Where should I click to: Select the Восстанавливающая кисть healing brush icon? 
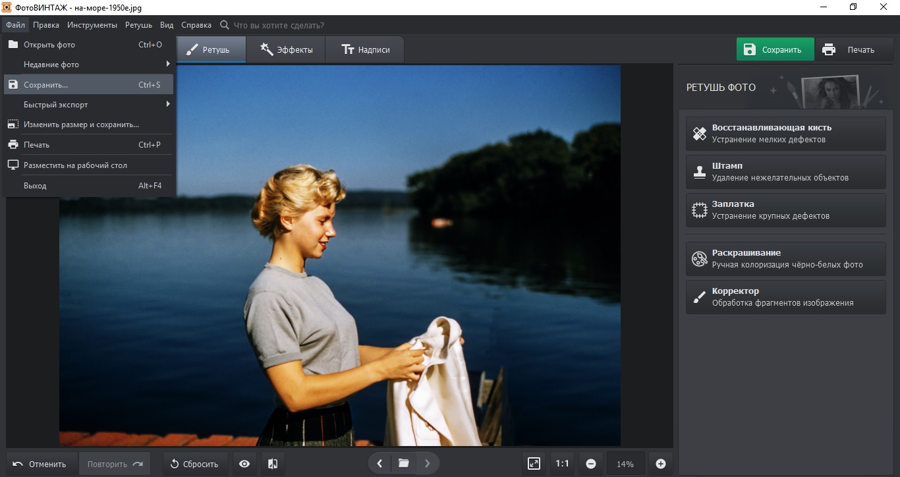point(699,134)
